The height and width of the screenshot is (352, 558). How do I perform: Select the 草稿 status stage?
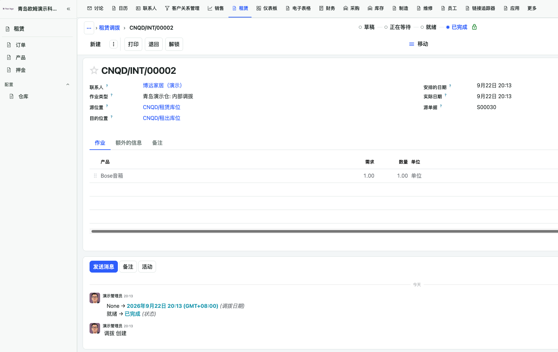pos(366,27)
